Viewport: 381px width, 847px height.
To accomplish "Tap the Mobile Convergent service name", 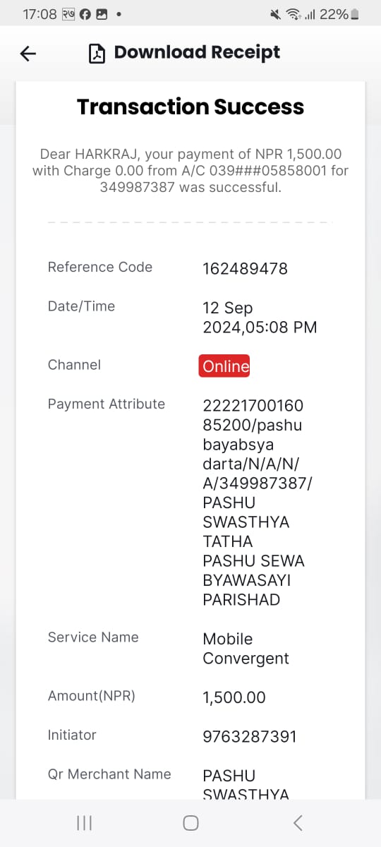I will 246,649.
